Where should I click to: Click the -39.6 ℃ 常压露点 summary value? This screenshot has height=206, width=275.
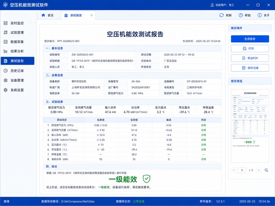coord(184,112)
